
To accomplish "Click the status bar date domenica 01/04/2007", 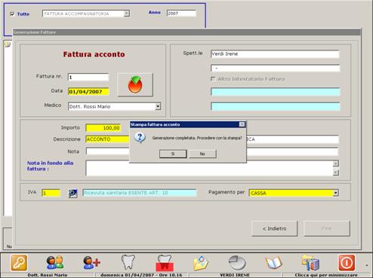I will pyautogui.click(x=141, y=275).
